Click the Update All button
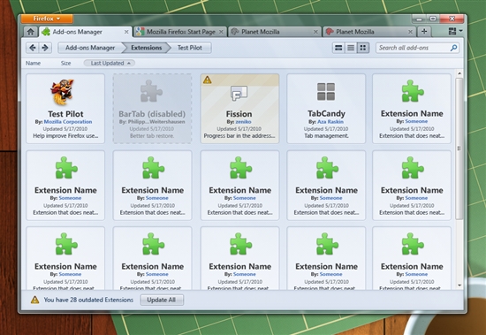Screen dimensions: 486x335 coord(162,300)
